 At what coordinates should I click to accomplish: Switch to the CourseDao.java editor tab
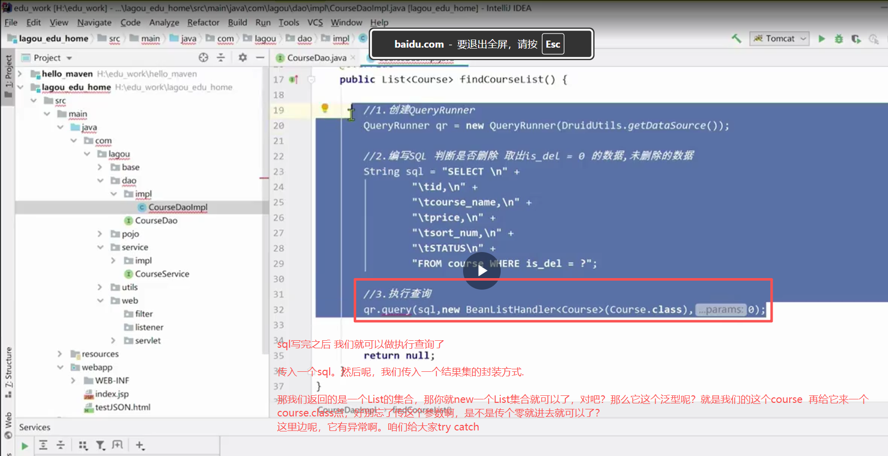pos(316,58)
